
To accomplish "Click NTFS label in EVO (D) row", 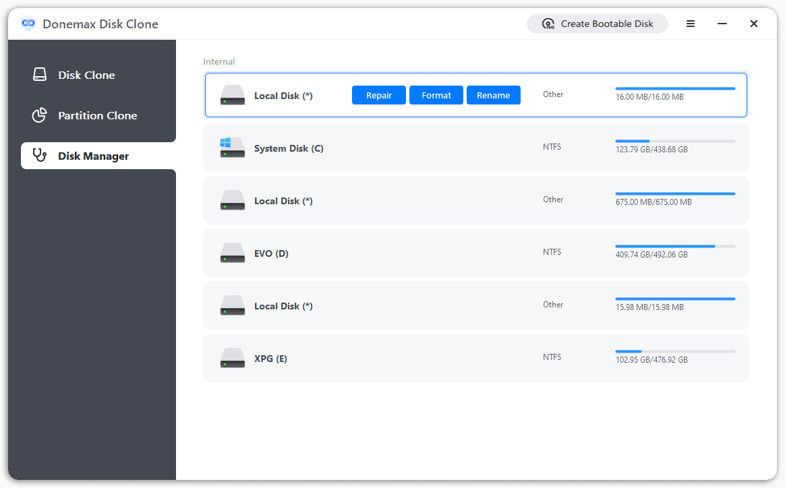I will (x=552, y=252).
